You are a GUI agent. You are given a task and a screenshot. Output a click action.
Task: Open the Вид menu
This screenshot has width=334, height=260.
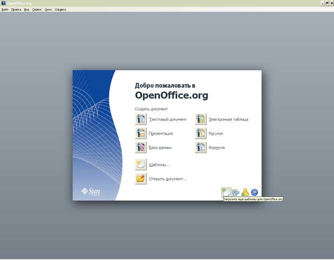pos(27,10)
